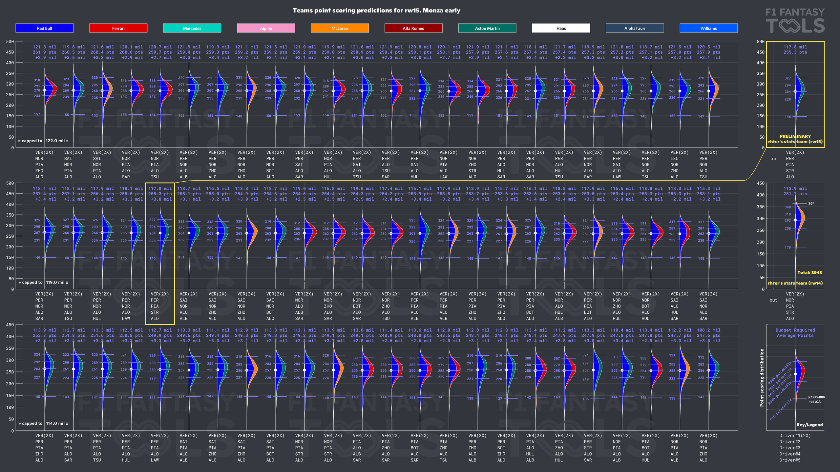Click the 'previous result' legend label

816,399
